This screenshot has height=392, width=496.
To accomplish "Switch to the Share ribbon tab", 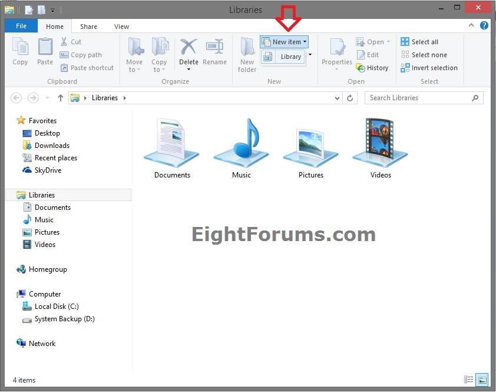I will click(88, 26).
